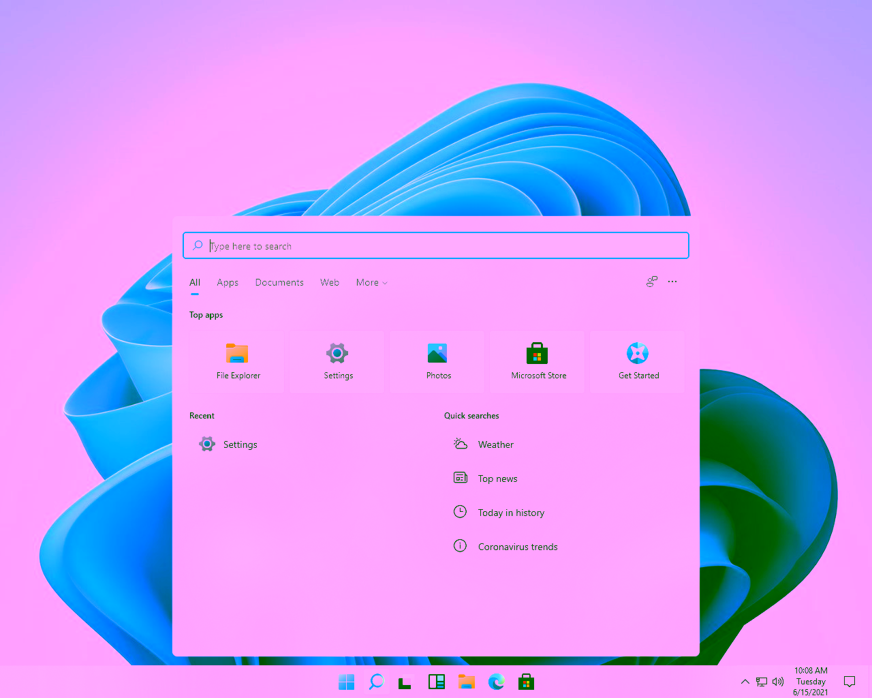Select Today in history quick search
Image resolution: width=872 pixels, height=698 pixels.
[x=510, y=513]
